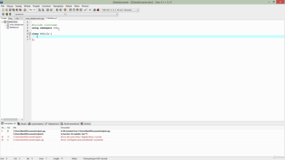Click the Run toolbar icon
This screenshot has width=285, height=160.
click(x=74, y=10)
